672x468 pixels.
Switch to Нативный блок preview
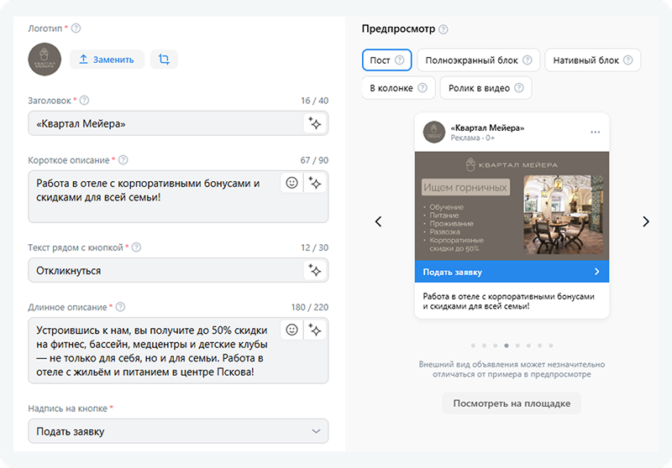(x=592, y=60)
